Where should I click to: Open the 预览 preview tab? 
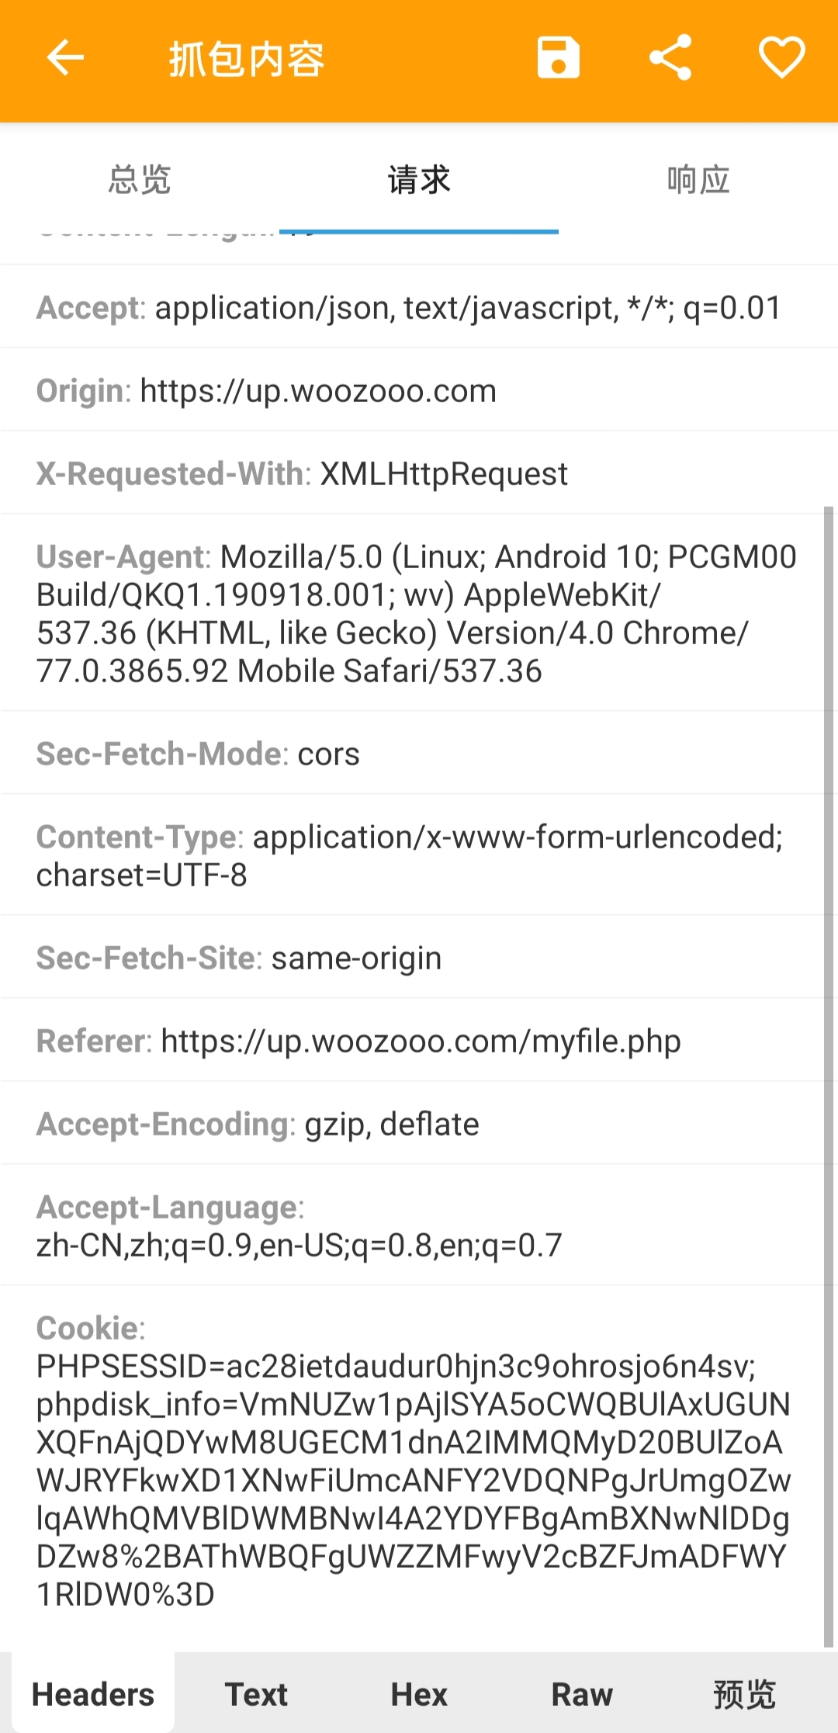(745, 1694)
